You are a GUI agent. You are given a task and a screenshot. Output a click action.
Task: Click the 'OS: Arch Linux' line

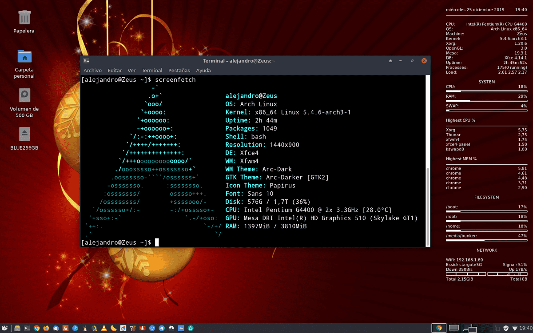tap(251, 104)
